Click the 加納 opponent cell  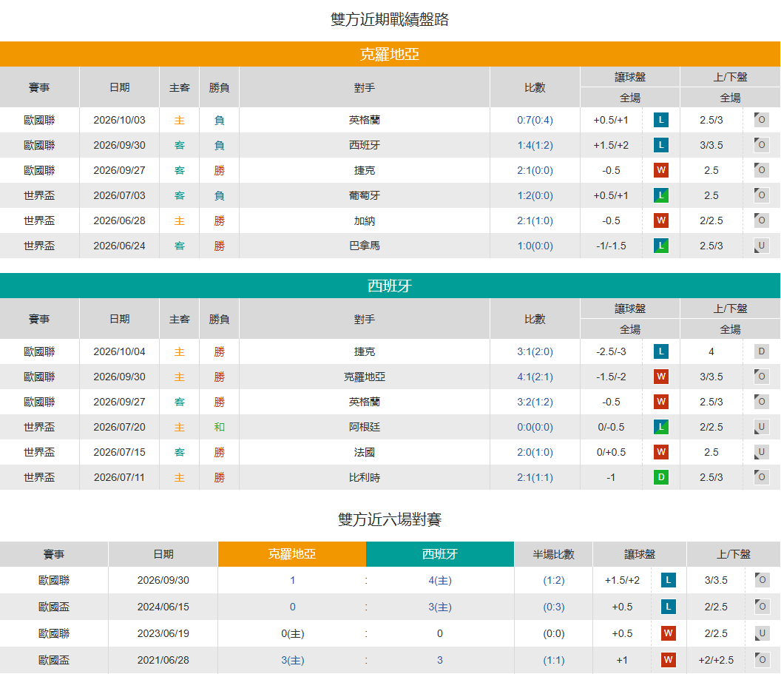point(365,220)
